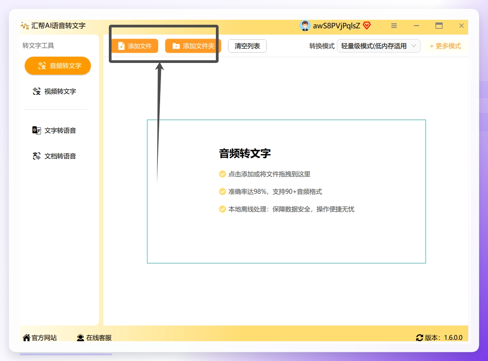The height and width of the screenshot is (361, 488).
Task: Switch to 视频转文字 tool
Action: click(x=55, y=91)
